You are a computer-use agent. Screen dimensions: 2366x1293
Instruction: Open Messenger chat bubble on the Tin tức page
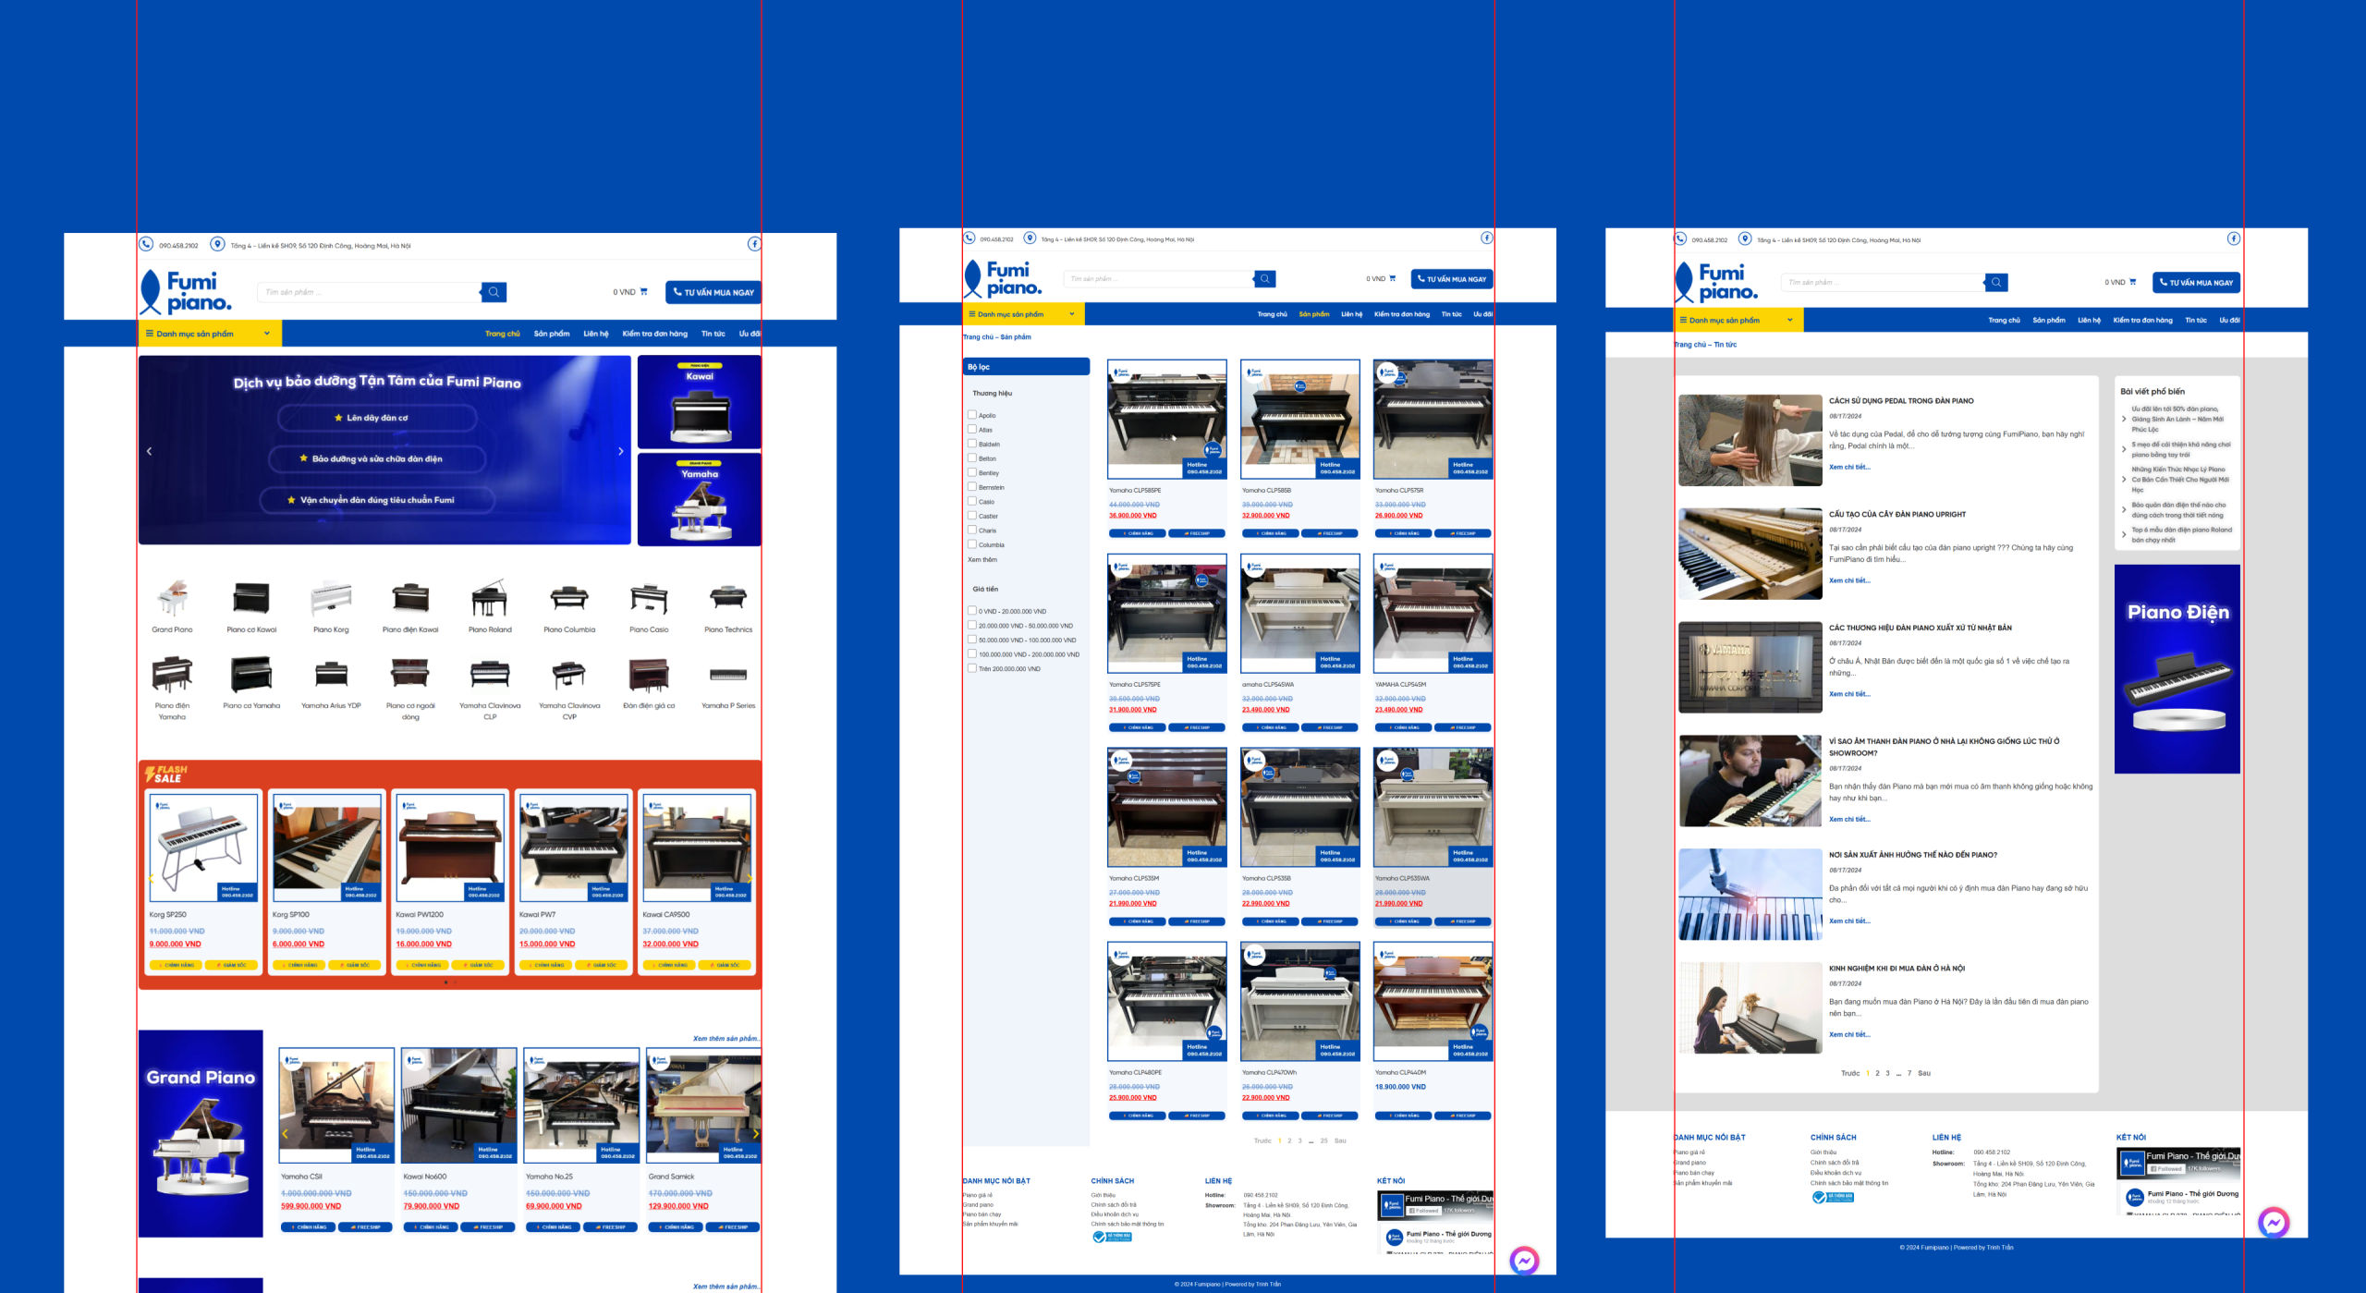pyautogui.click(x=2273, y=1223)
